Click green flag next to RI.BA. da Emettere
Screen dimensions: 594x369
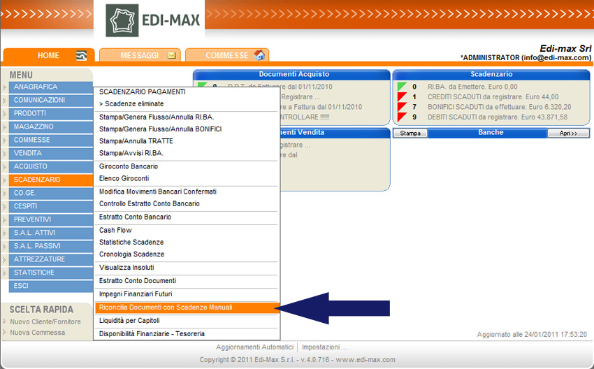[x=402, y=87]
